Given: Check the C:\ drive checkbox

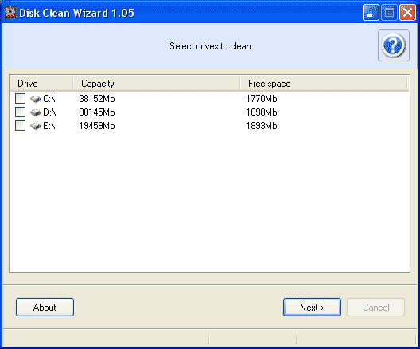Looking at the screenshot, I should coord(21,99).
